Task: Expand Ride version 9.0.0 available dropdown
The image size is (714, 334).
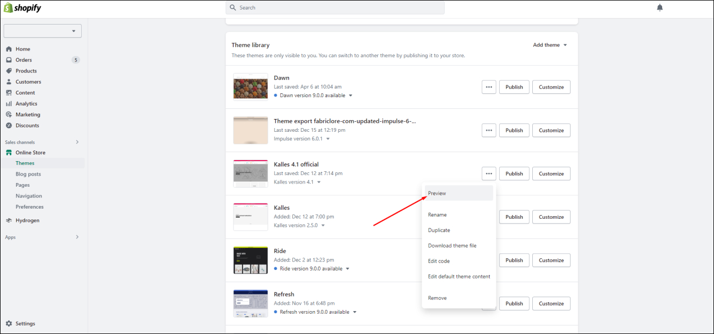Action: coord(347,269)
